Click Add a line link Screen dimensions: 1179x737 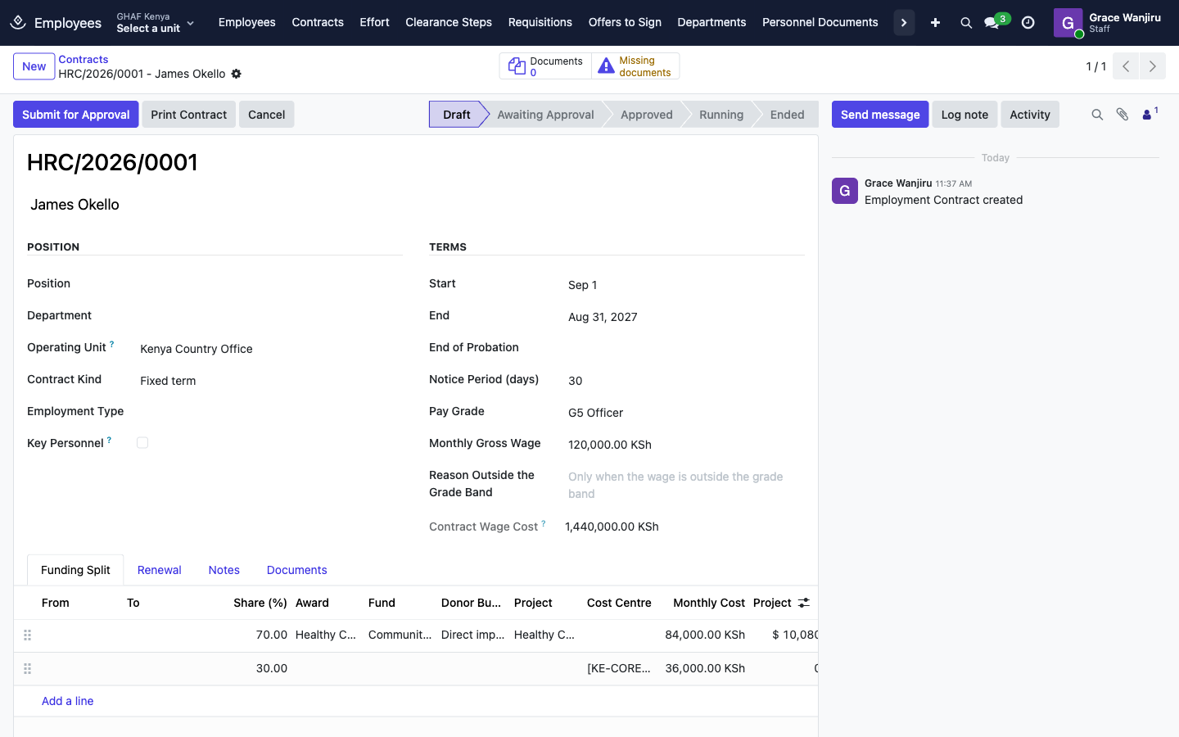68,702
